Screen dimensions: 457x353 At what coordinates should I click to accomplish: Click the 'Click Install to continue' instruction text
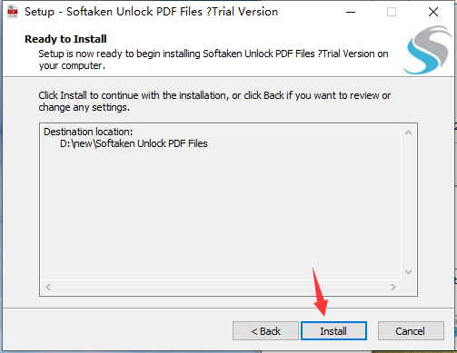pyautogui.click(x=214, y=102)
